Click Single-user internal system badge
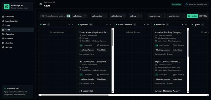Viewport: 211px width, 100px height. pyautogui.click(x=196, y=4)
